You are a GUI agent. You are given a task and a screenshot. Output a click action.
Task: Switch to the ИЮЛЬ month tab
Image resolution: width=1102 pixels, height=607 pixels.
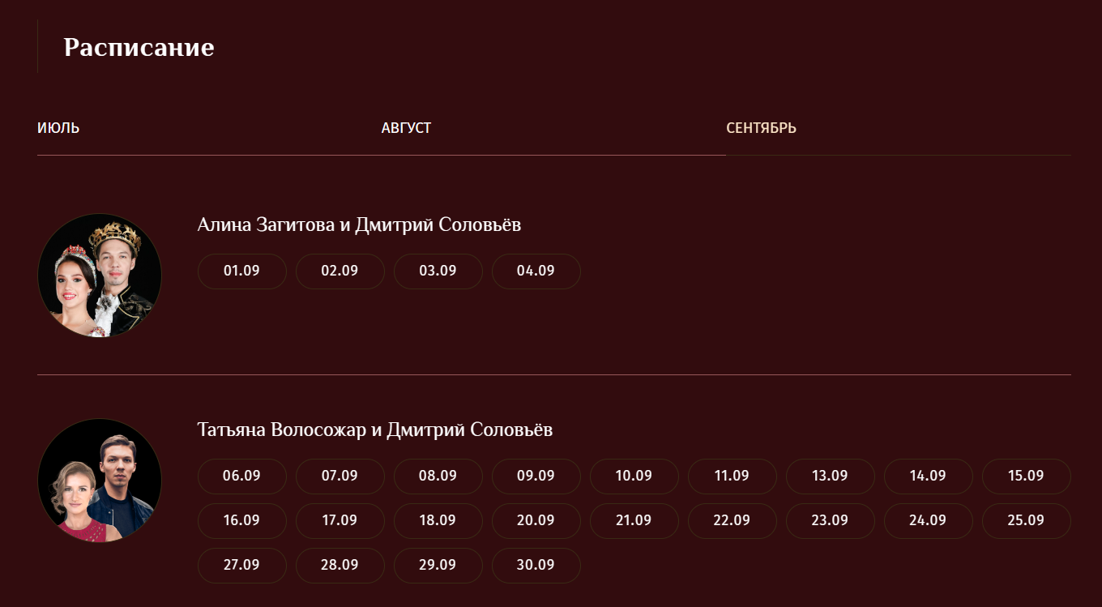(x=58, y=128)
